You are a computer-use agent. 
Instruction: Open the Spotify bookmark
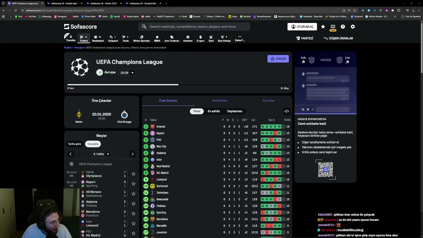coord(115,16)
